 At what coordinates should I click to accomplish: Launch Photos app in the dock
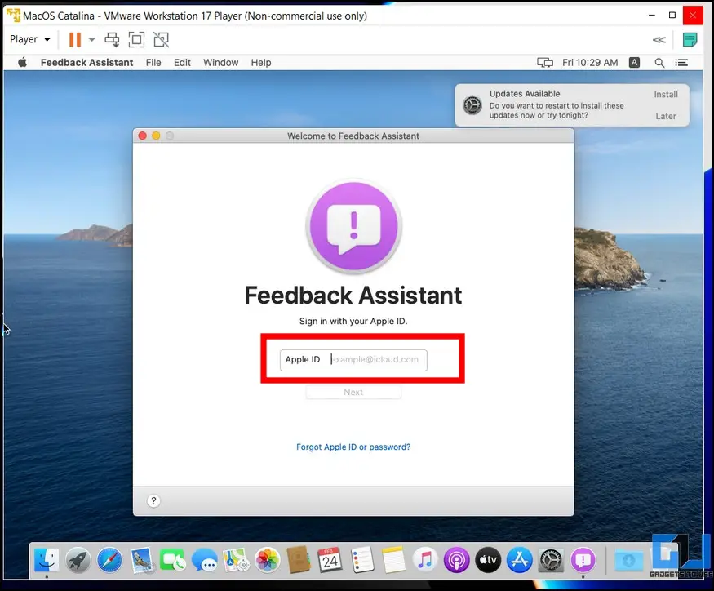click(267, 560)
